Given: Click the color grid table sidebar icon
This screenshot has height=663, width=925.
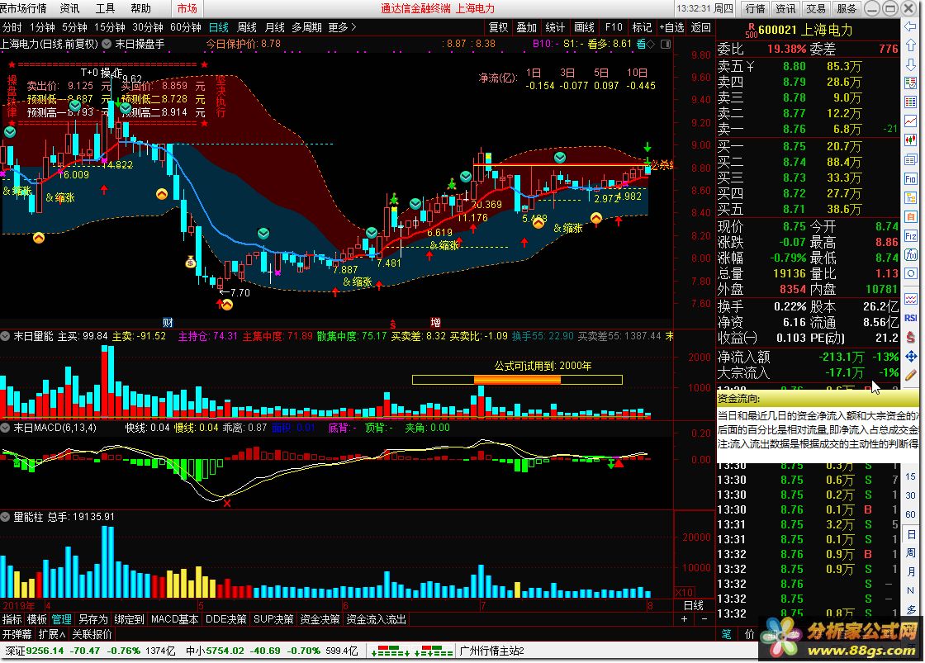Looking at the screenshot, I should (910, 102).
